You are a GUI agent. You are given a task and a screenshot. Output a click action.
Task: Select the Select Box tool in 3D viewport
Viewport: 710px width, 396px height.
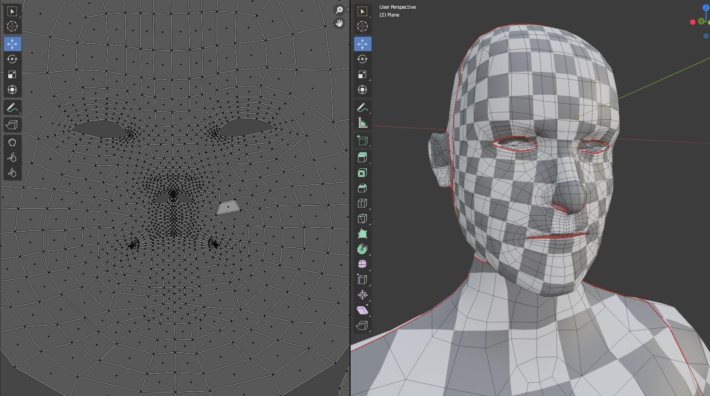[x=362, y=11]
